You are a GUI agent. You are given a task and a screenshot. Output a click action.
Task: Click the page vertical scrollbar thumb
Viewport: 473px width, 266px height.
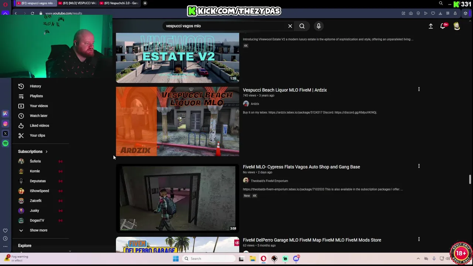pos(470,180)
